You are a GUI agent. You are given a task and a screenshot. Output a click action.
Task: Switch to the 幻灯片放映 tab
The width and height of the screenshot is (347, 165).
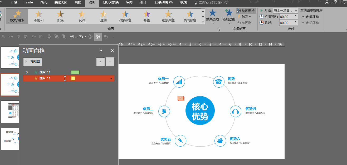click(x=111, y=2)
